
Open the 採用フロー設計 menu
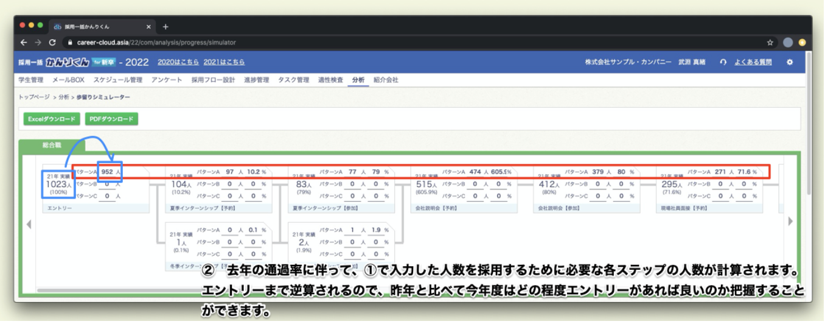click(213, 80)
